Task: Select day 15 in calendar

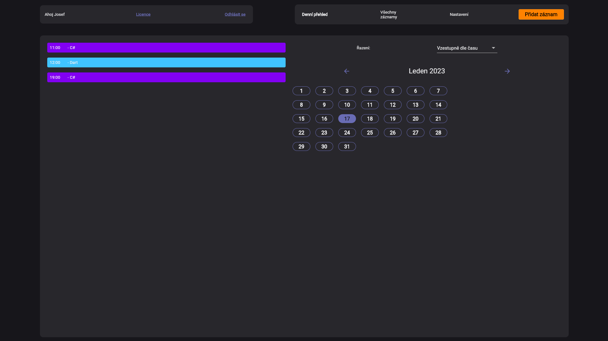Action: coord(301,119)
